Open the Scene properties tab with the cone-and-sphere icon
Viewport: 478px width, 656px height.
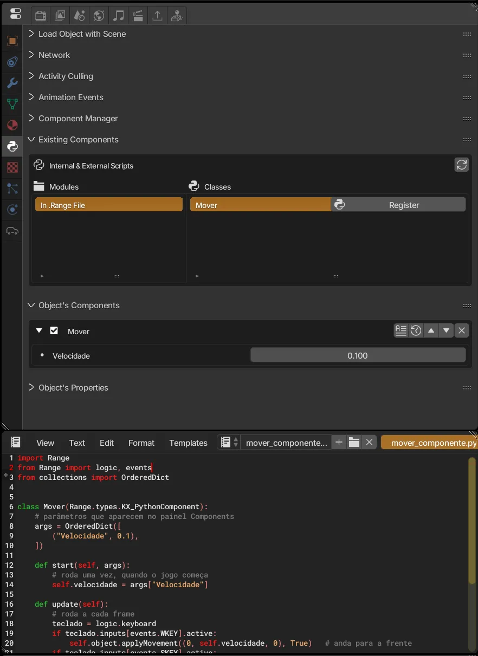pos(80,16)
